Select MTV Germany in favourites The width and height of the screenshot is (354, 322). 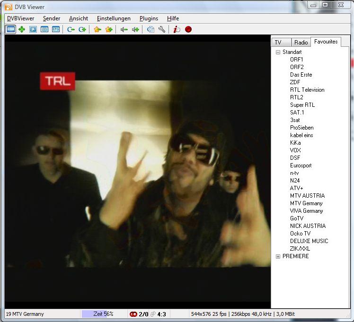pyautogui.click(x=306, y=203)
